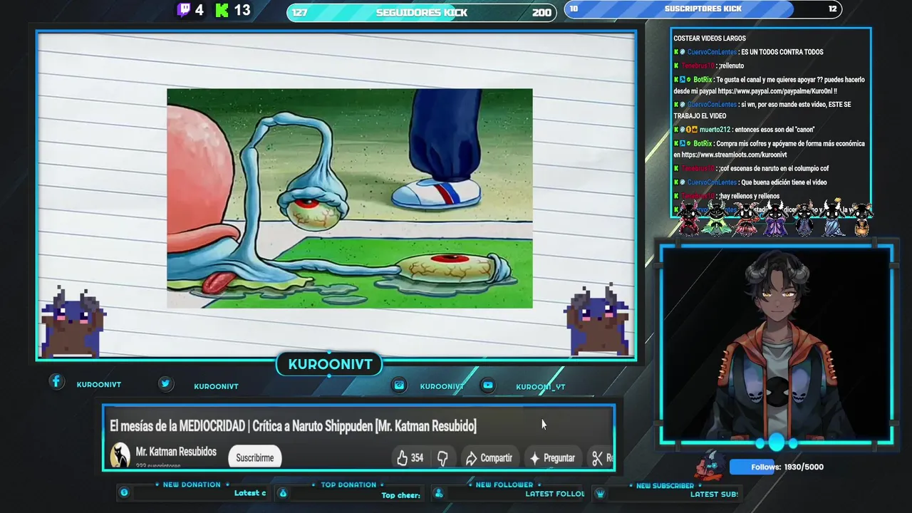This screenshot has width=912, height=513.
Task: Click the green Kick logo icon
Action: pos(222,10)
